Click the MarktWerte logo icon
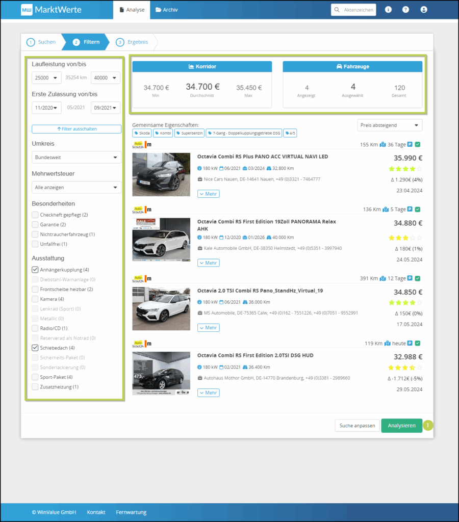Viewport: 459px width, 522px height. (27, 10)
